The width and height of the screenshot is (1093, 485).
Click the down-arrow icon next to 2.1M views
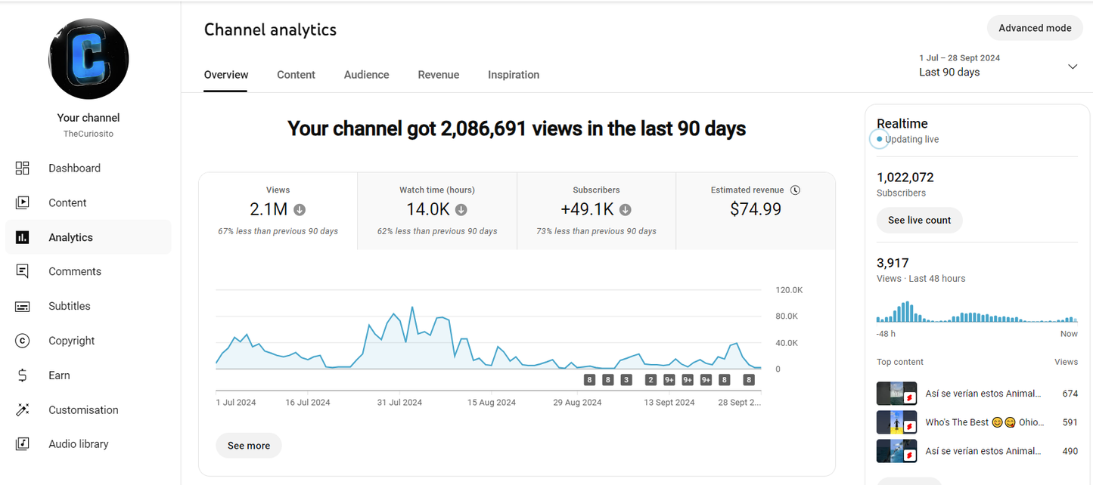tap(300, 210)
